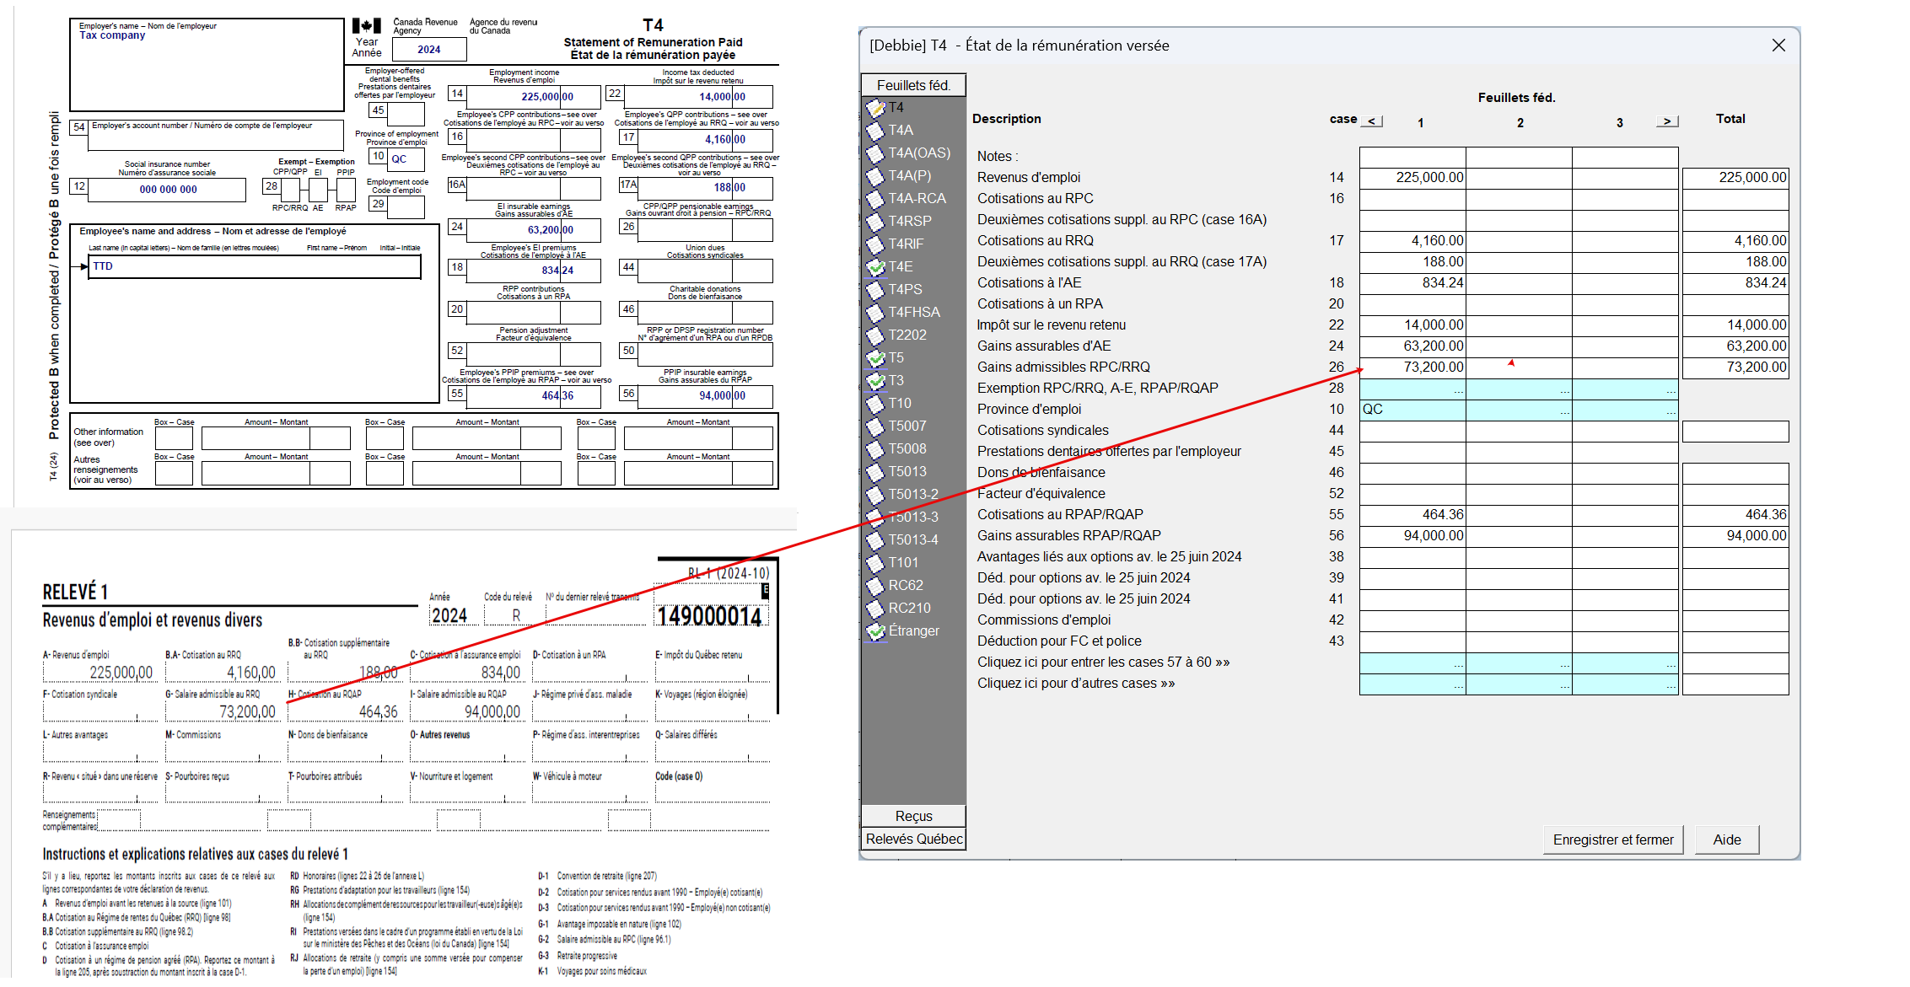Open the Aide help button
This screenshot has width=1910, height=987.
(1726, 839)
